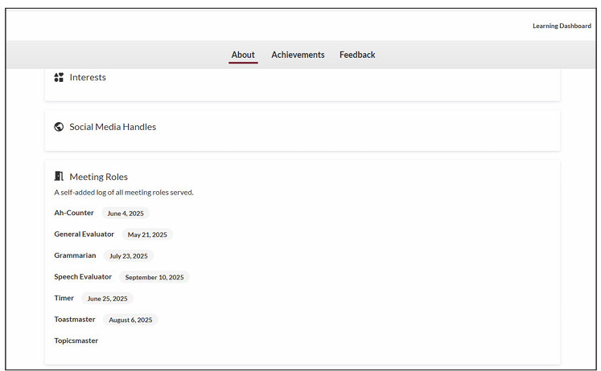The width and height of the screenshot is (601, 371).
Task: Select the Topicsmaster role entry
Action: pos(76,340)
